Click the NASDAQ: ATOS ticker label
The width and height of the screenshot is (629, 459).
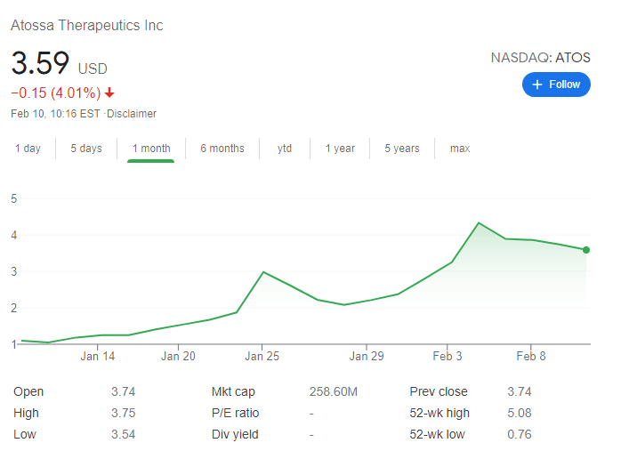tap(540, 58)
